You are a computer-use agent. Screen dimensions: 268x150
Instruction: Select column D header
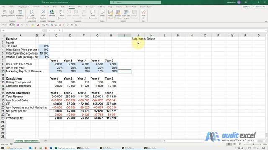56,35
